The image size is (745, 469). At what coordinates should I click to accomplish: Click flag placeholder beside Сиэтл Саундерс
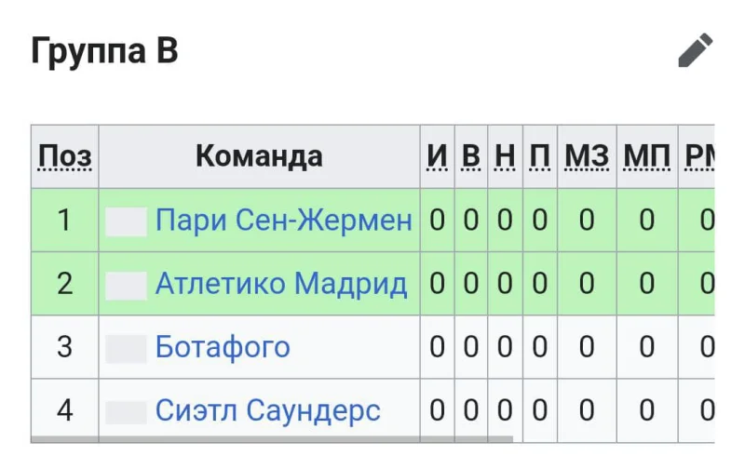(x=126, y=411)
